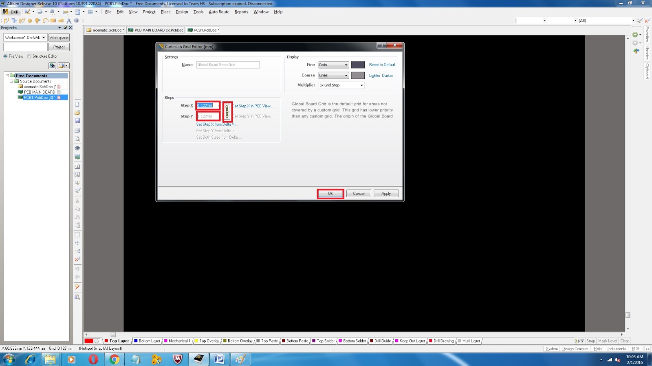The height and width of the screenshot is (366, 652).
Task: Switch to the Bottom Layer tab
Action: tap(148, 341)
